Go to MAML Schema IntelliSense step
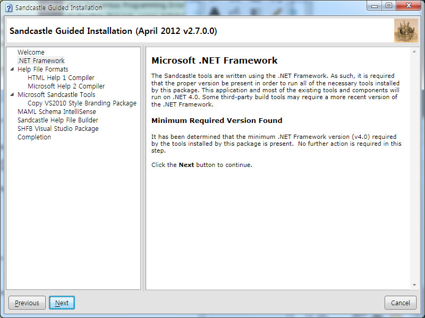The width and height of the screenshot is (425, 318). pos(56,112)
